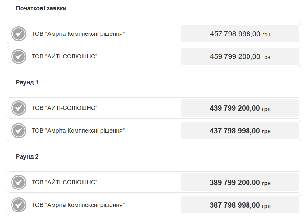This screenshot has width=307, height=222.
Task: Select ТОВ "Амріта Комплексні рішення" in Раунд 1
Action: pos(78,131)
